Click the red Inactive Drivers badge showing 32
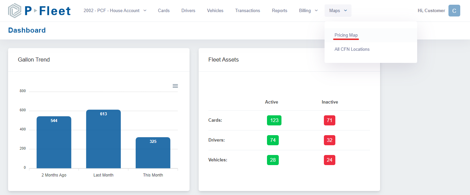470x195 pixels. (329, 140)
